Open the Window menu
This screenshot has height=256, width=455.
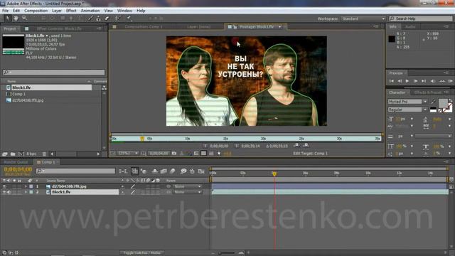tap(124, 11)
